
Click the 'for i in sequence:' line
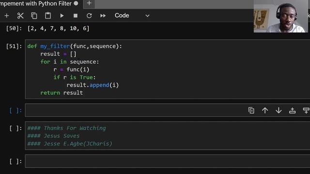click(70, 62)
